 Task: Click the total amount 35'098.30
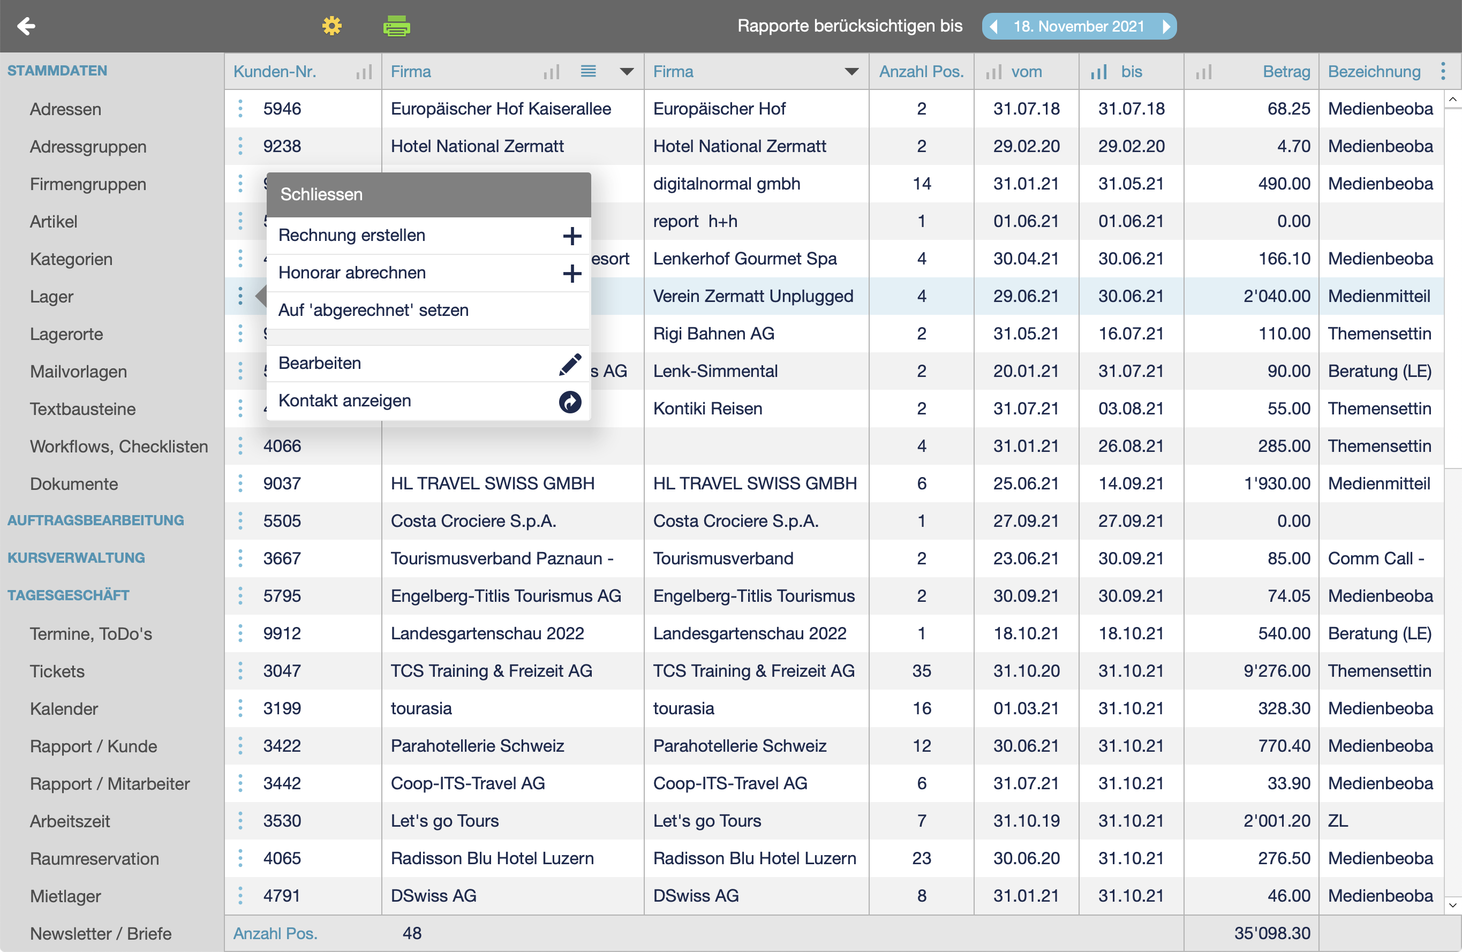click(x=1272, y=933)
